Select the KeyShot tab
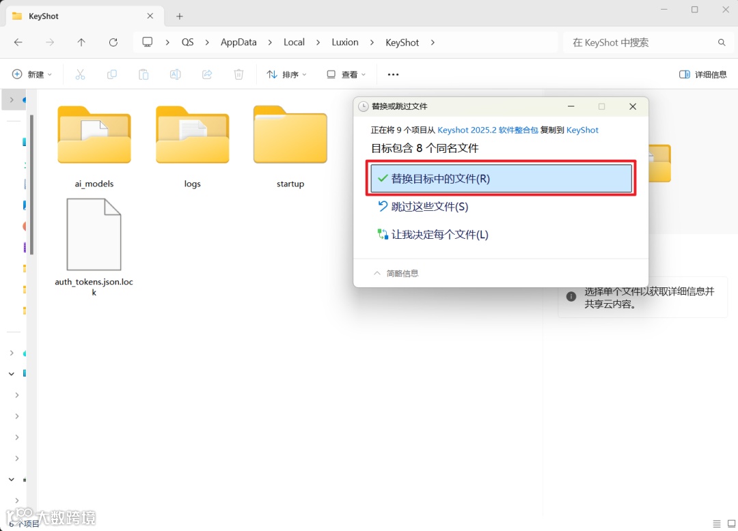This screenshot has height=531, width=738. (85, 16)
